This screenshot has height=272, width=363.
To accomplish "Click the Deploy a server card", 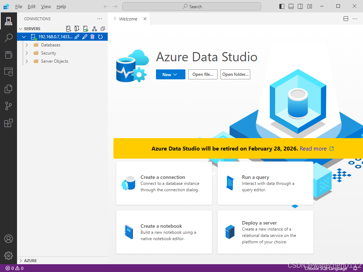I will 265,232.
